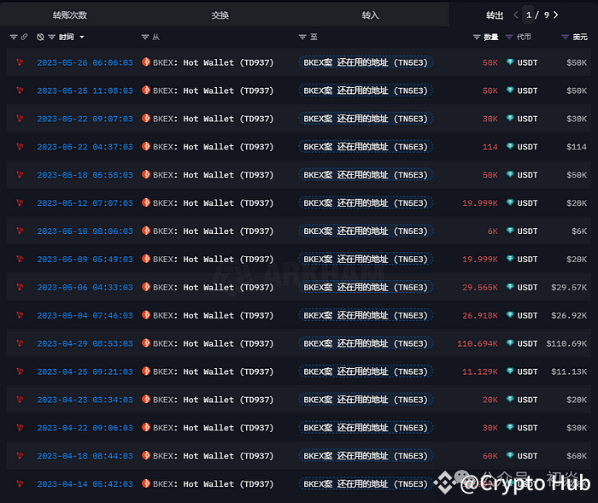Open transaction dated 2023-05-18 05:58:03
598x503 pixels.
[x=85, y=175]
